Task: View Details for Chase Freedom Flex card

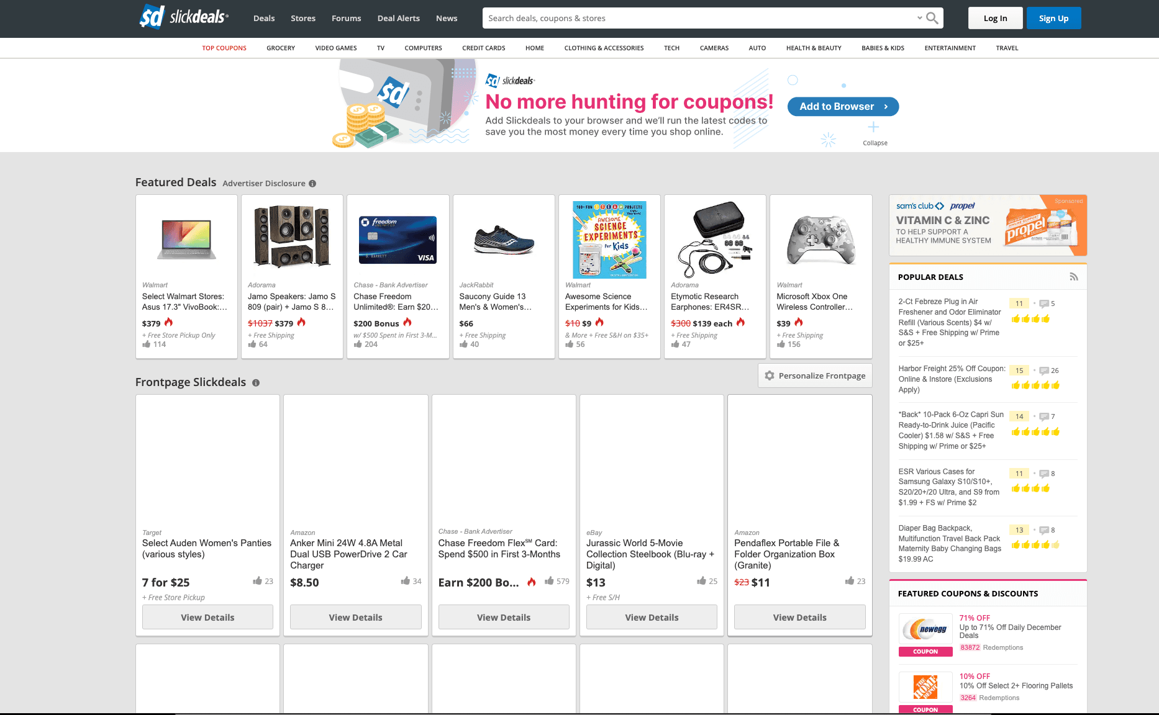Action: coord(504,618)
